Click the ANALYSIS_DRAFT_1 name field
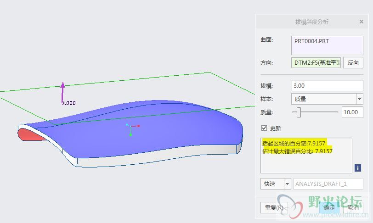 (x=328, y=184)
